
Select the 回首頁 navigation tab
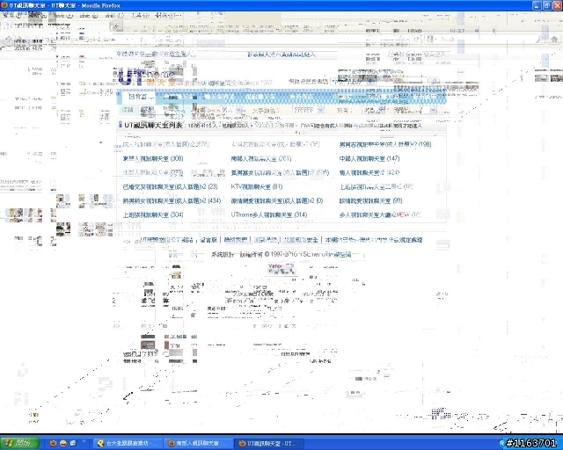[137, 97]
